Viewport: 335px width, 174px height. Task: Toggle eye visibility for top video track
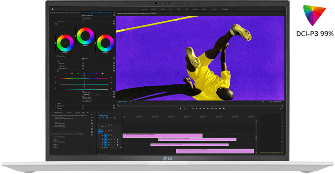[111, 125]
